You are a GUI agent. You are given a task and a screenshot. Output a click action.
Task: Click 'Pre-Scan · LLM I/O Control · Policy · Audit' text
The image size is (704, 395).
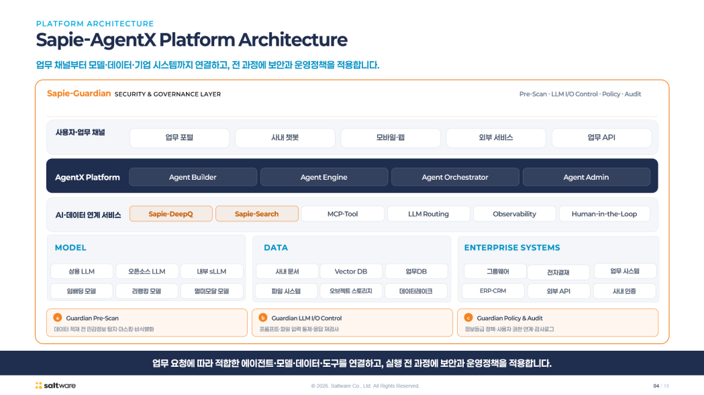coord(580,95)
